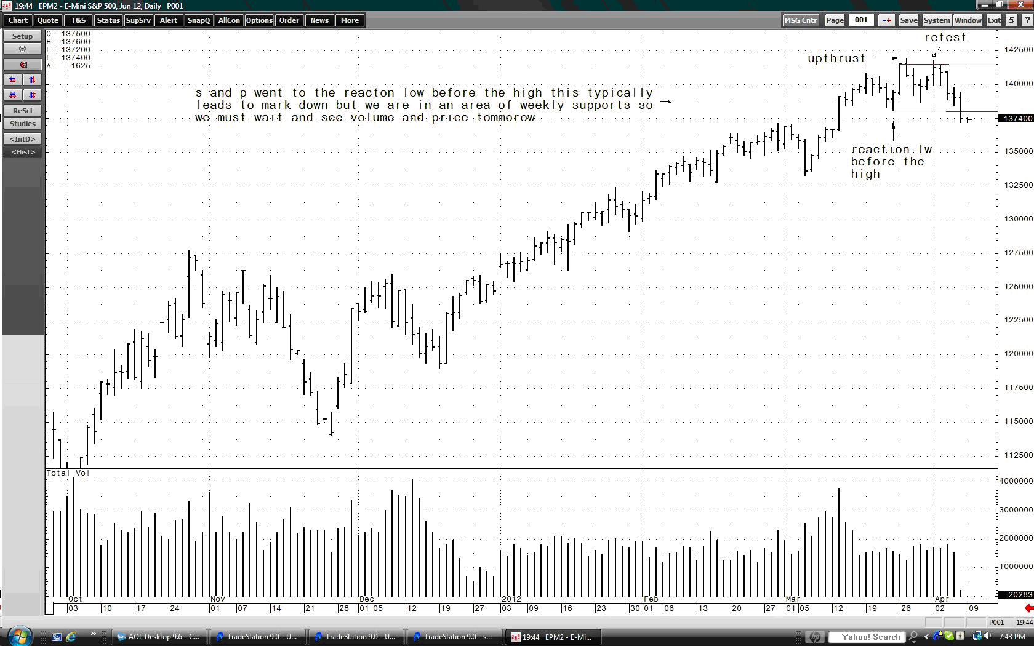Click the red arrow icon at bottom right
Image resolution: width=1034 pixels, height=646 pixels.
1028,608
